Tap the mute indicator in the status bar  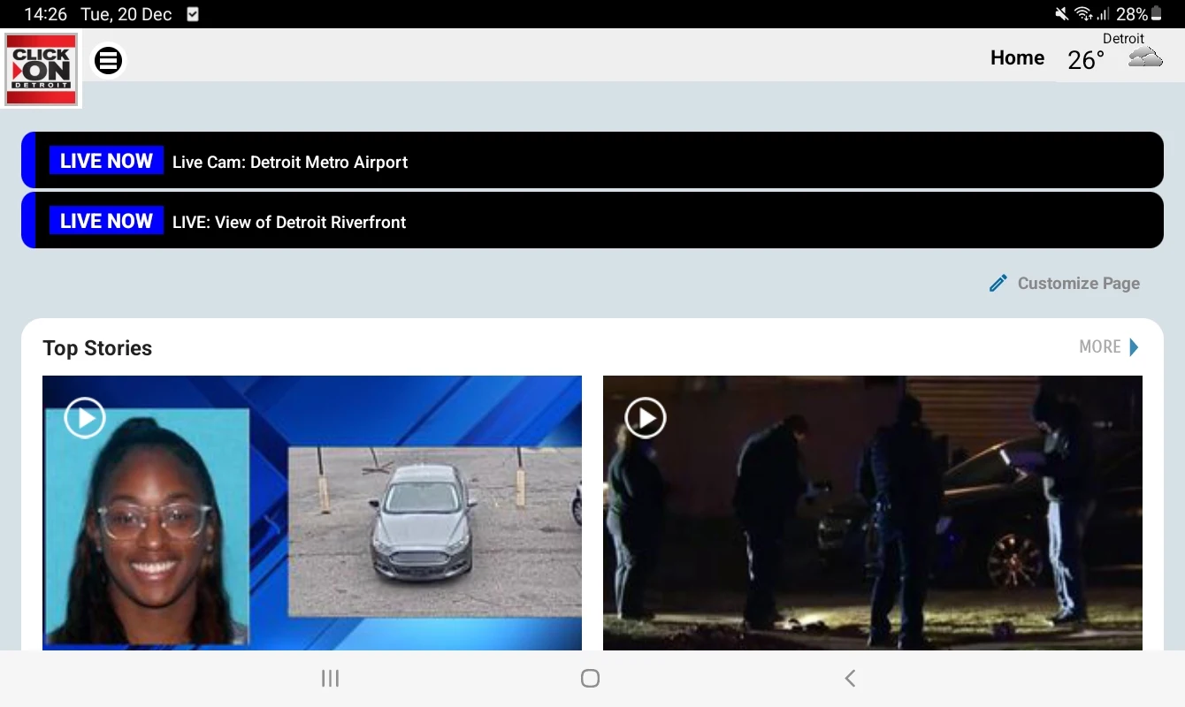click(1063, 13)
